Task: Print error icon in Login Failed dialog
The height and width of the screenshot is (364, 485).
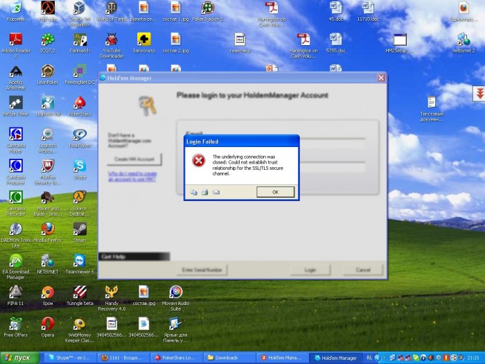Action: (x=205, y=192)
